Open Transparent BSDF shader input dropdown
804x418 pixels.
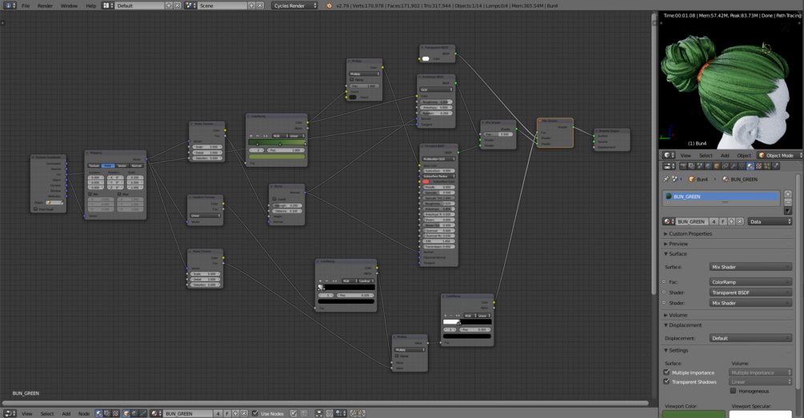(750, 293)
